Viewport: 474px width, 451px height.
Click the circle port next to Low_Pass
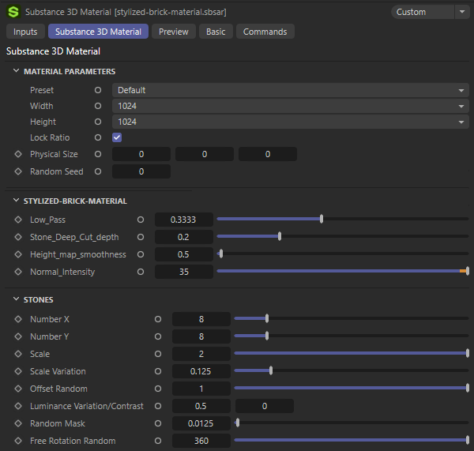[x=141, y=220]
